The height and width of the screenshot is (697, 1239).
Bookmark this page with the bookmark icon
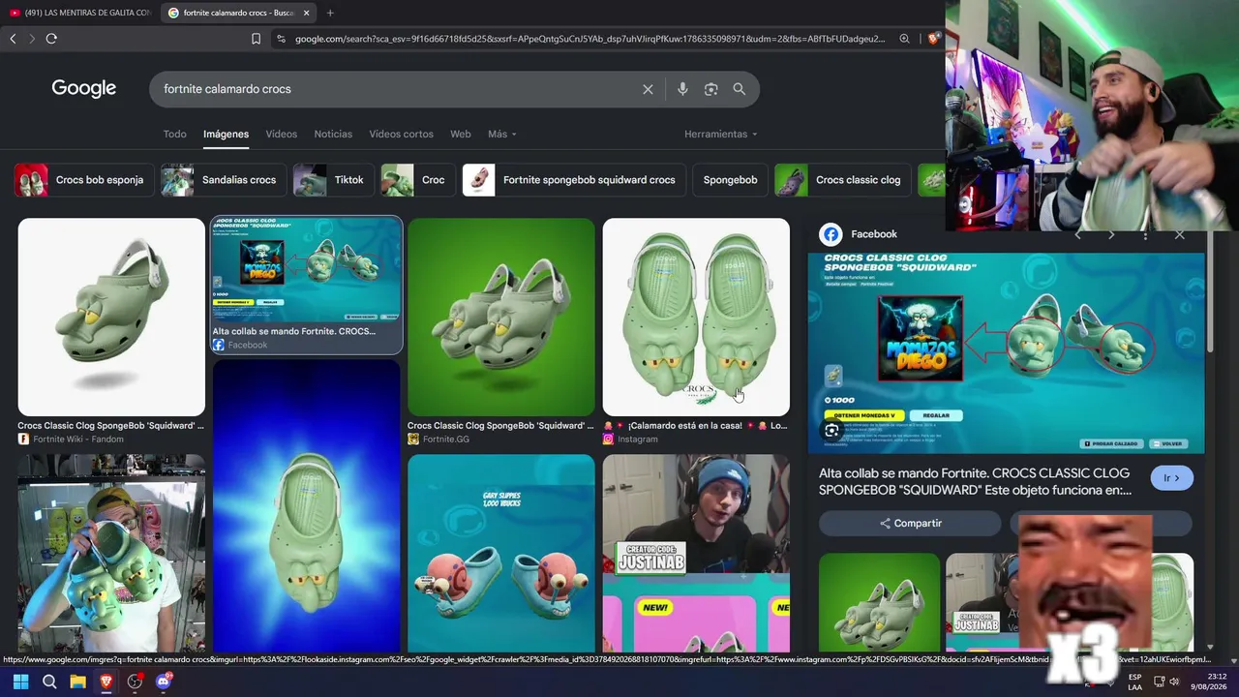(x=256, y=39)
